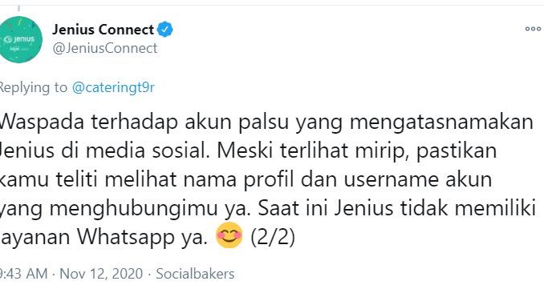This screenshot has height=289, width=544.
Task: Click the Jenius Connect display name
Action: point(103,30)
